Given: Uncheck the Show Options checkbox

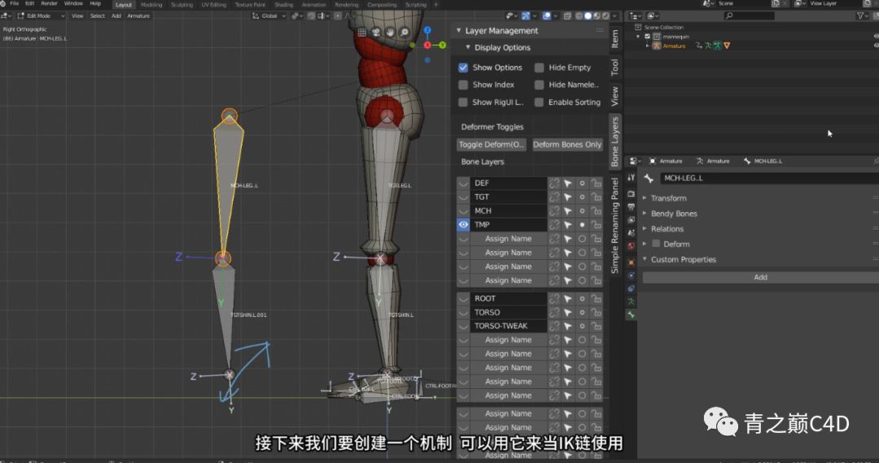Looking at the screenshot, I should (463, 67).
